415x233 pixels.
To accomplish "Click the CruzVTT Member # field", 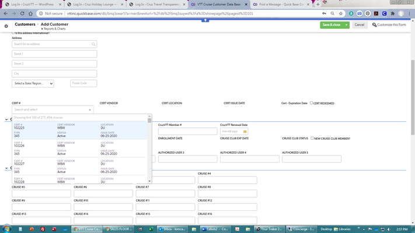I will point(187,131).
